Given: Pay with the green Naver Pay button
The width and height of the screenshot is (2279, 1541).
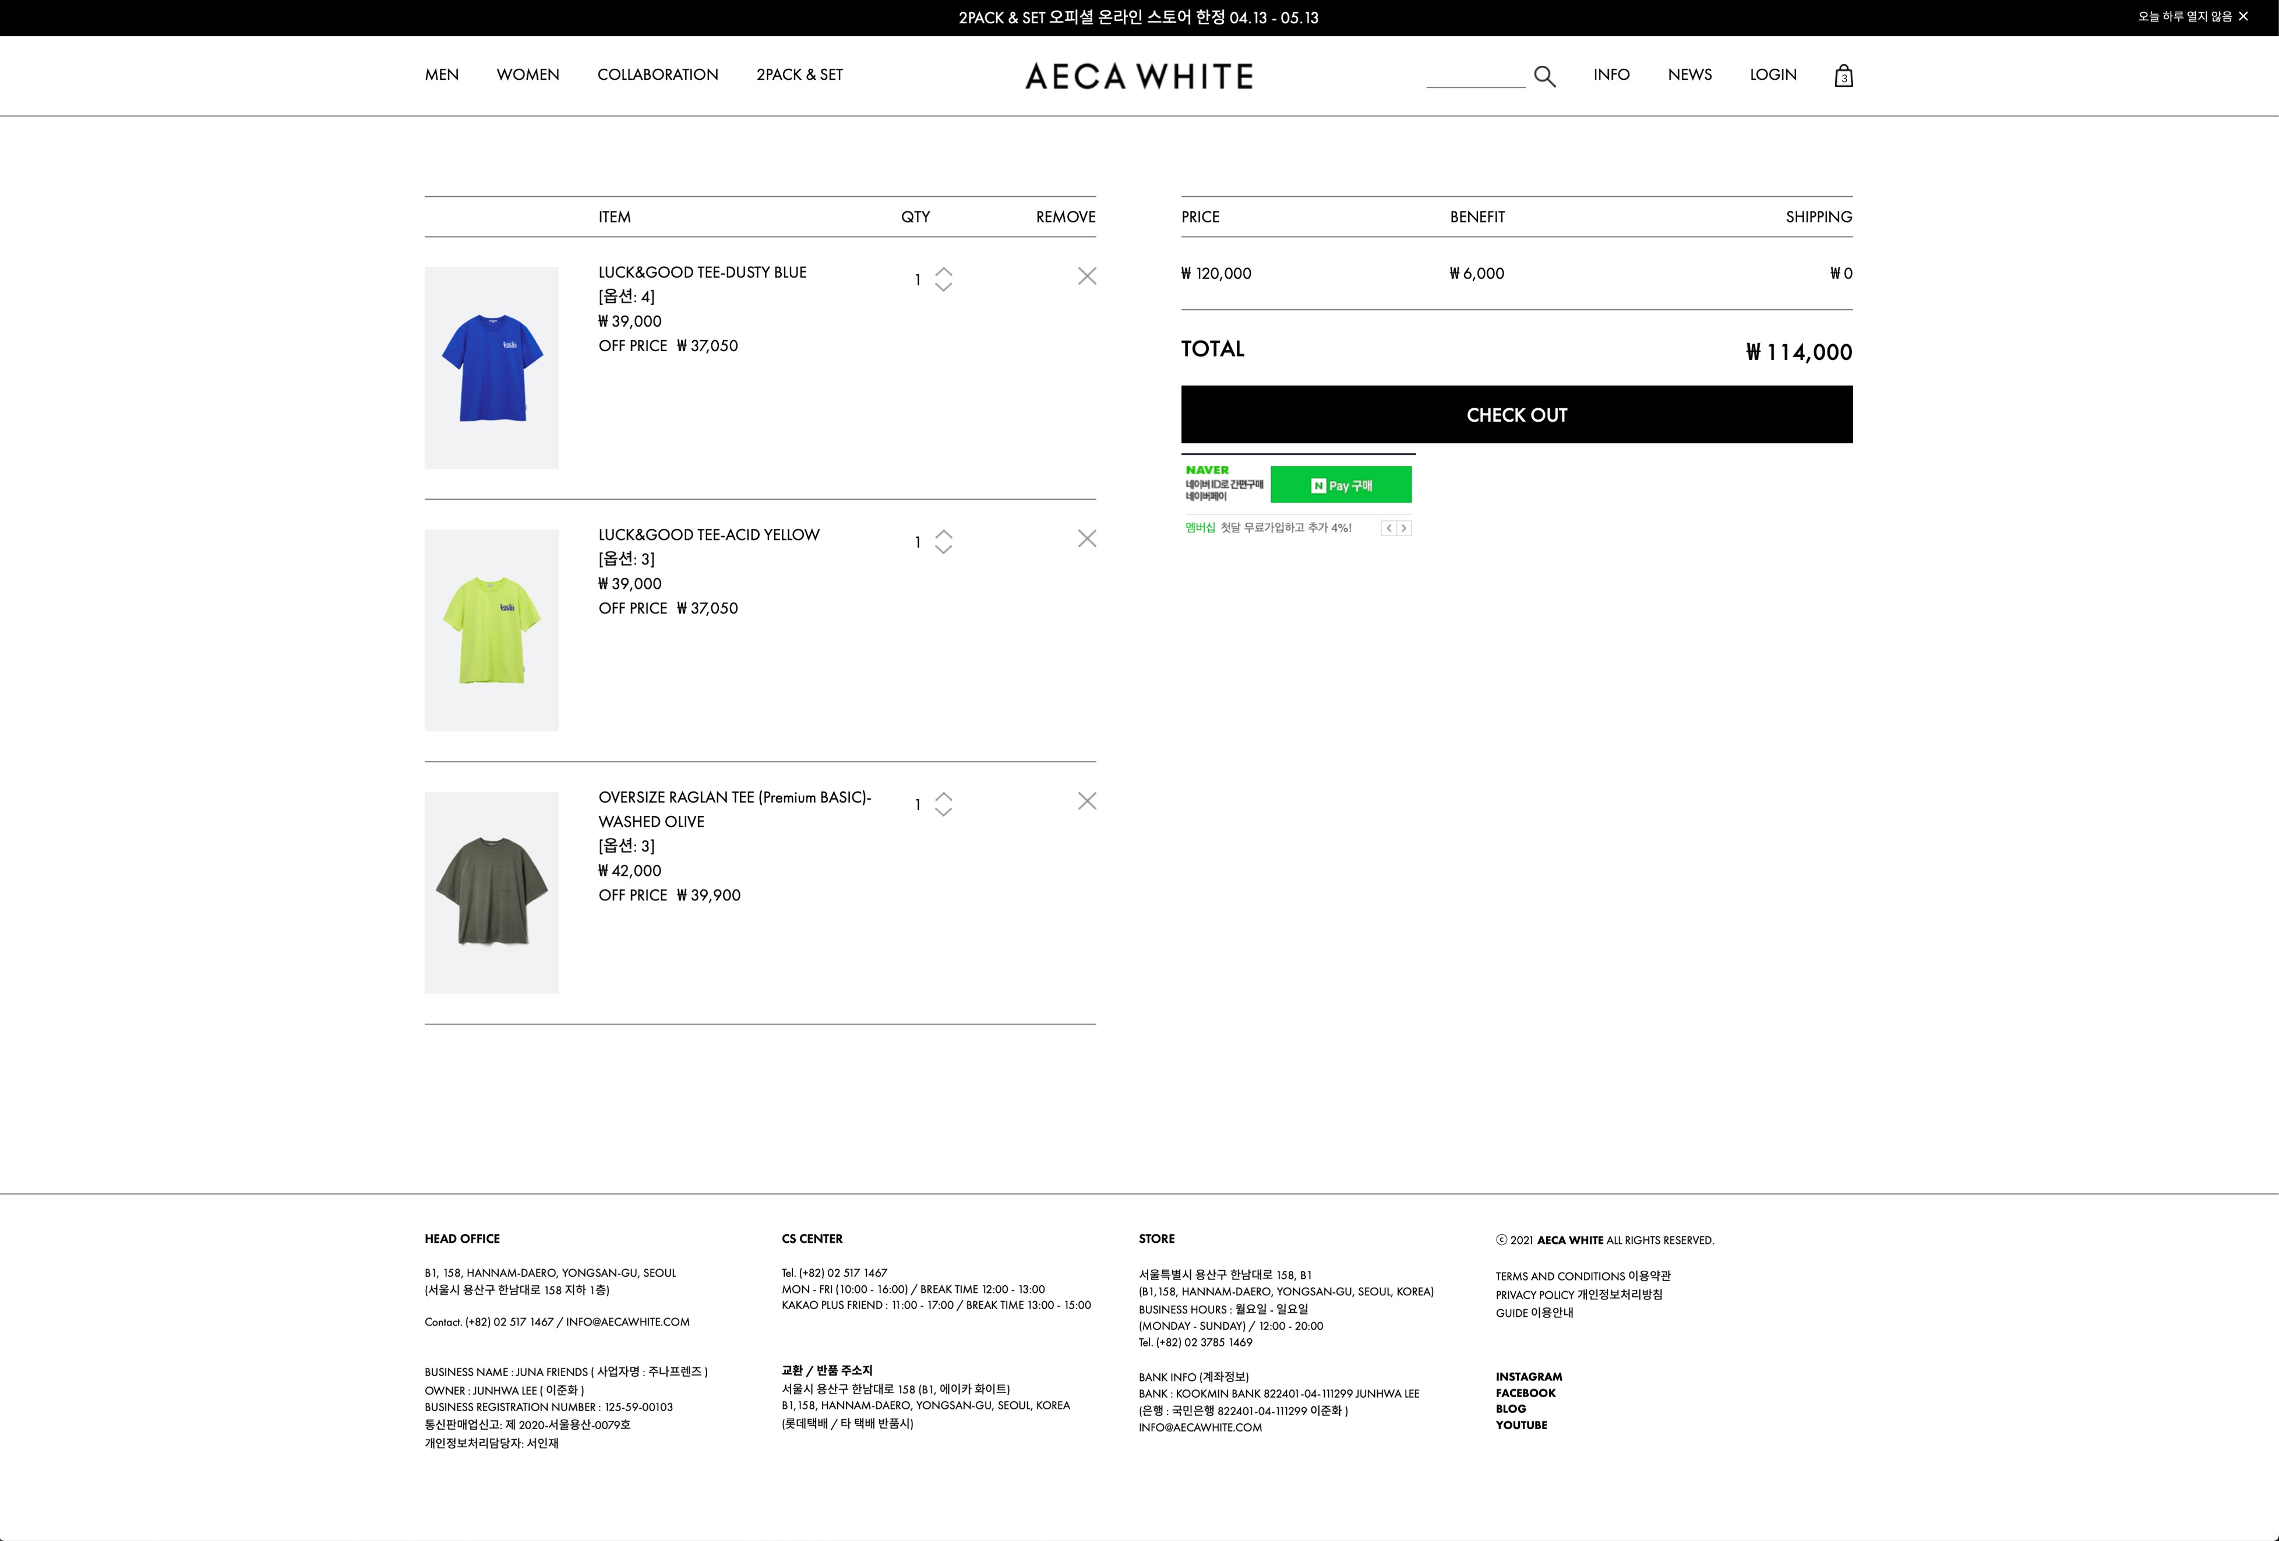Looking at the screenshot, I should pos(1340,485).
